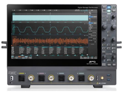Click the top-left button of control panel

coord(104,7)
